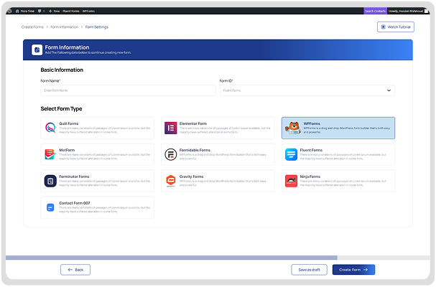Click the Create Form button
The width and height of the screenshot is (436, 287).
[353, 270]
